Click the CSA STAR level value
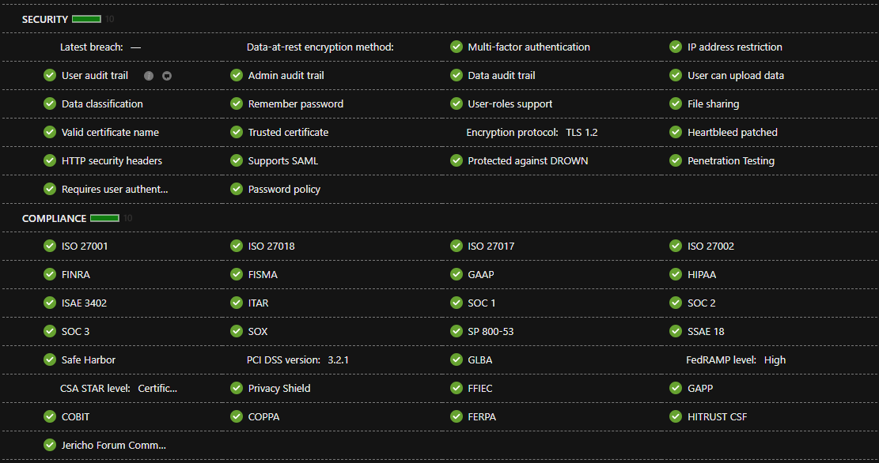The image size is (879, 463). tap(157, 389)
